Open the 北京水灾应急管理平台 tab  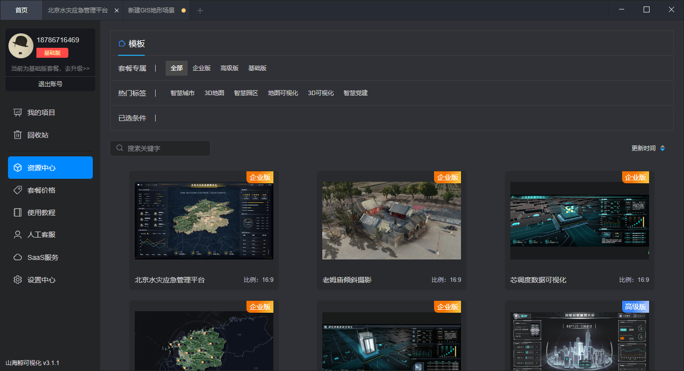click(x=78, y=10)
